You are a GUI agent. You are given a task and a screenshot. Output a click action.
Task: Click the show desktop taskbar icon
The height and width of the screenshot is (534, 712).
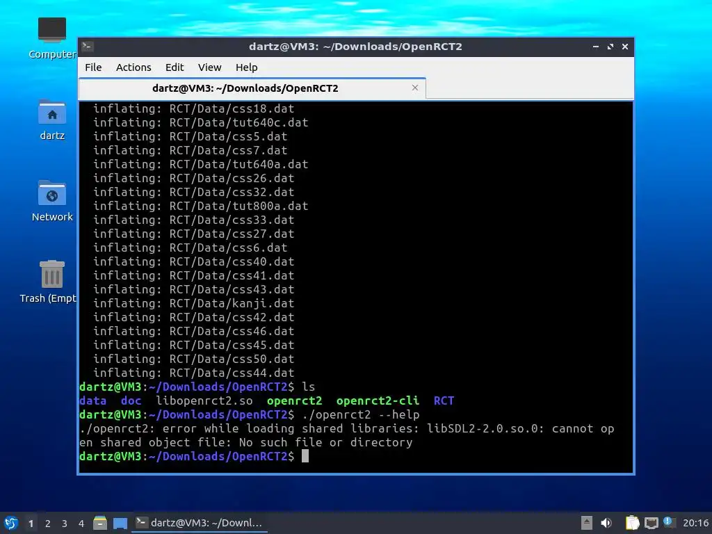[120, 523]
